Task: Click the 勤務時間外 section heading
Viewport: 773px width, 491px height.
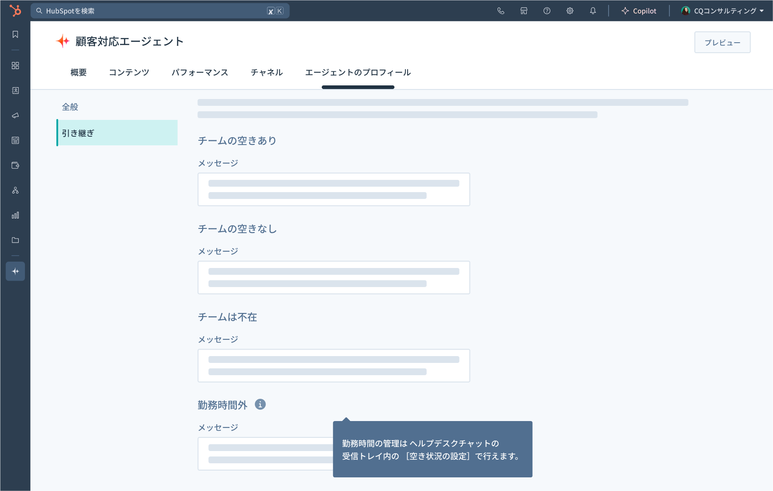Action: (223, 405)
